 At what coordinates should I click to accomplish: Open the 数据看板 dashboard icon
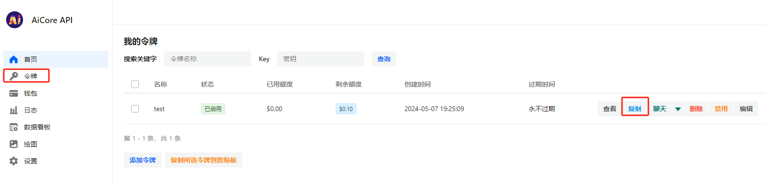(x=14, y=127)
